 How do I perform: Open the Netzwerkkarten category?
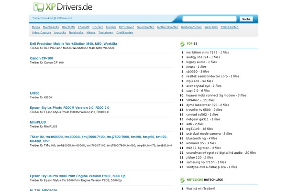[x=168, y=27]
